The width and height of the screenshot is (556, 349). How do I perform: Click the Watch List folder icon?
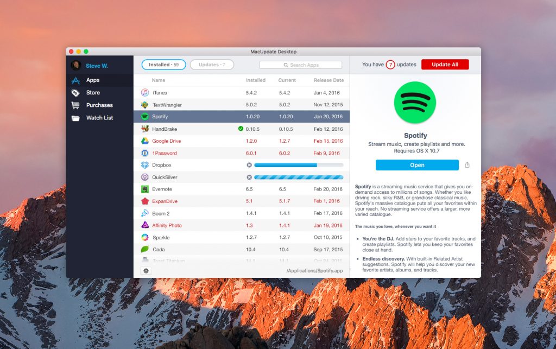coord(75,118)
